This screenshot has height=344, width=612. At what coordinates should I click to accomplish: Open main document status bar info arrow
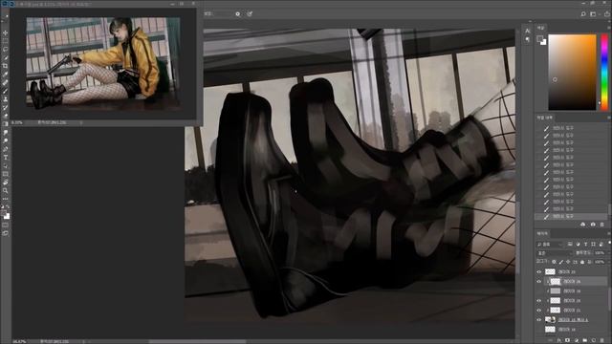click(83, 341)
